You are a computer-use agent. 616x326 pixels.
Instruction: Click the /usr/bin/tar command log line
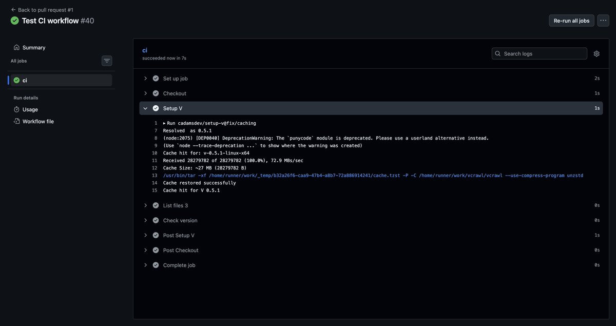pos(373,176)
